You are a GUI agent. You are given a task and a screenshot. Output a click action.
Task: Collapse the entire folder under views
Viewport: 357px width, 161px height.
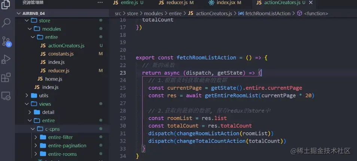(x=30, y=120)
